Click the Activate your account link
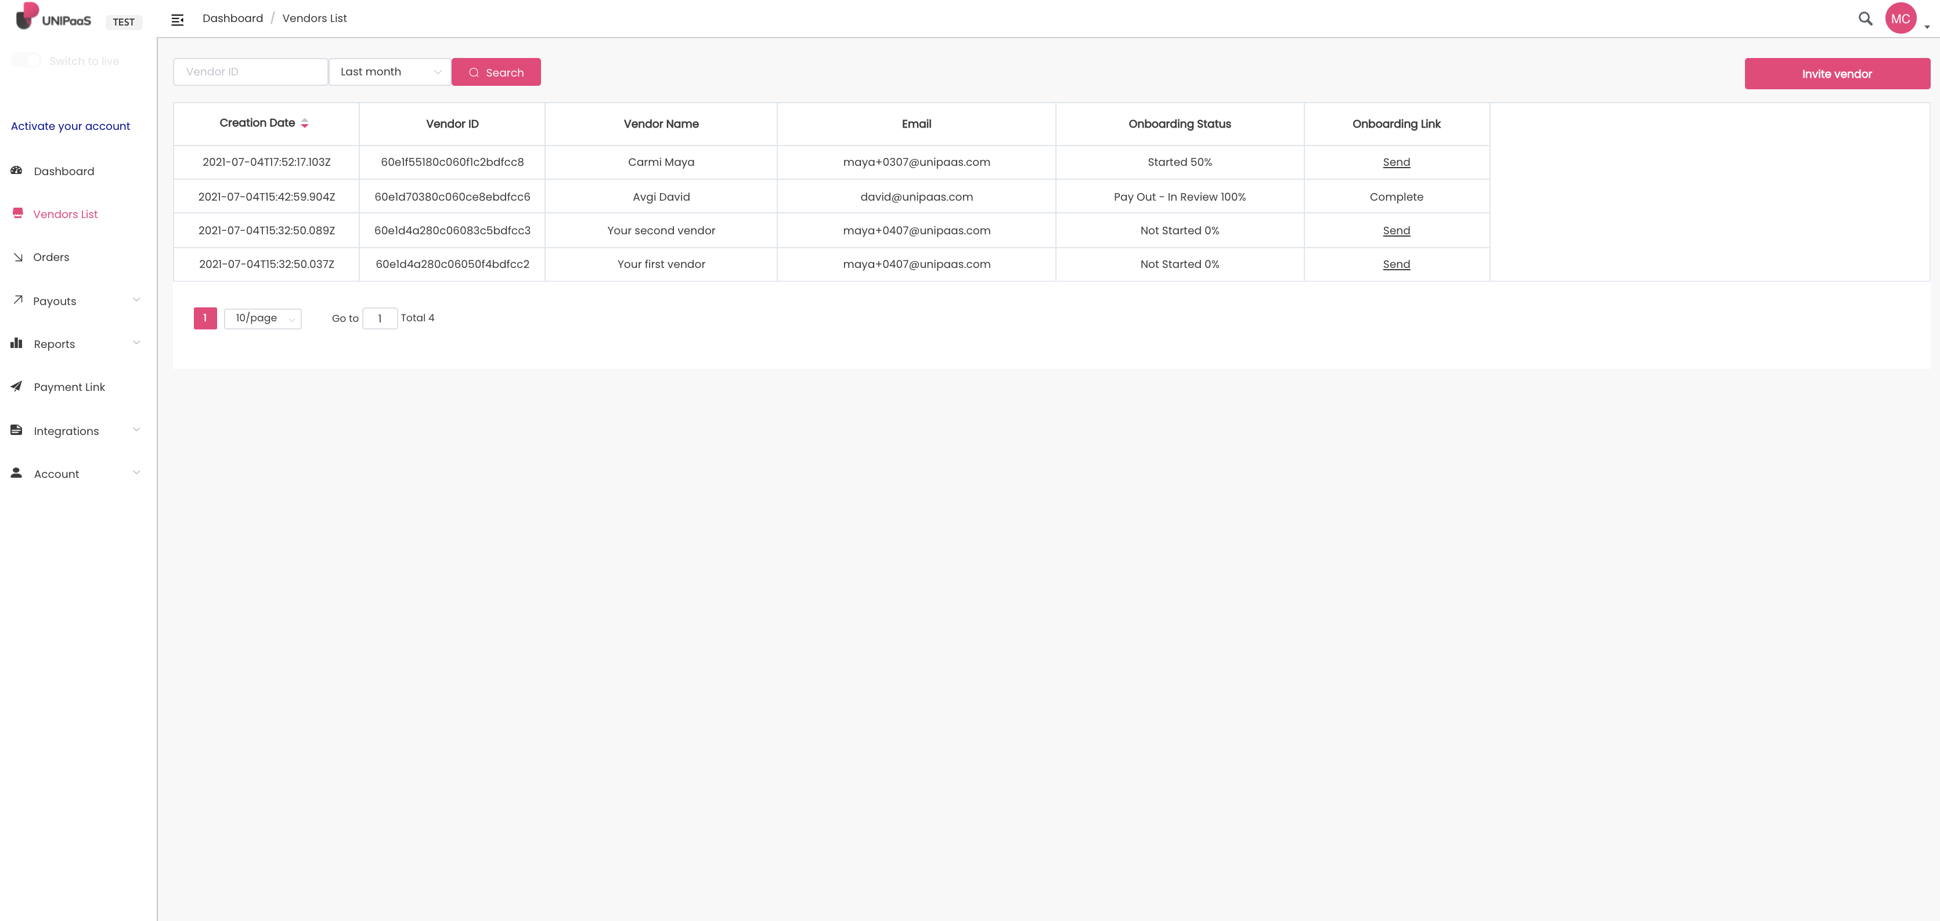The height and width of the screenshot is (921, 1940). (x=70, y=126)
